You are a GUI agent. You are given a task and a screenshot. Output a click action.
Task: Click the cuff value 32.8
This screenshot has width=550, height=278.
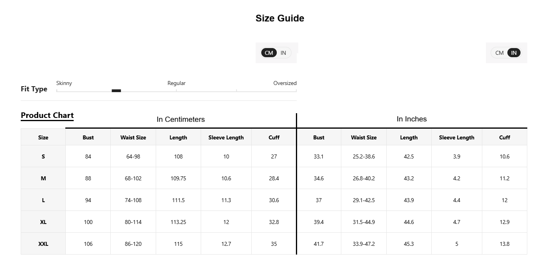tap(274, 222)
